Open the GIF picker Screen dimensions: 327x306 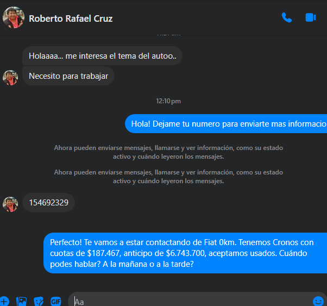click(55, 301)
